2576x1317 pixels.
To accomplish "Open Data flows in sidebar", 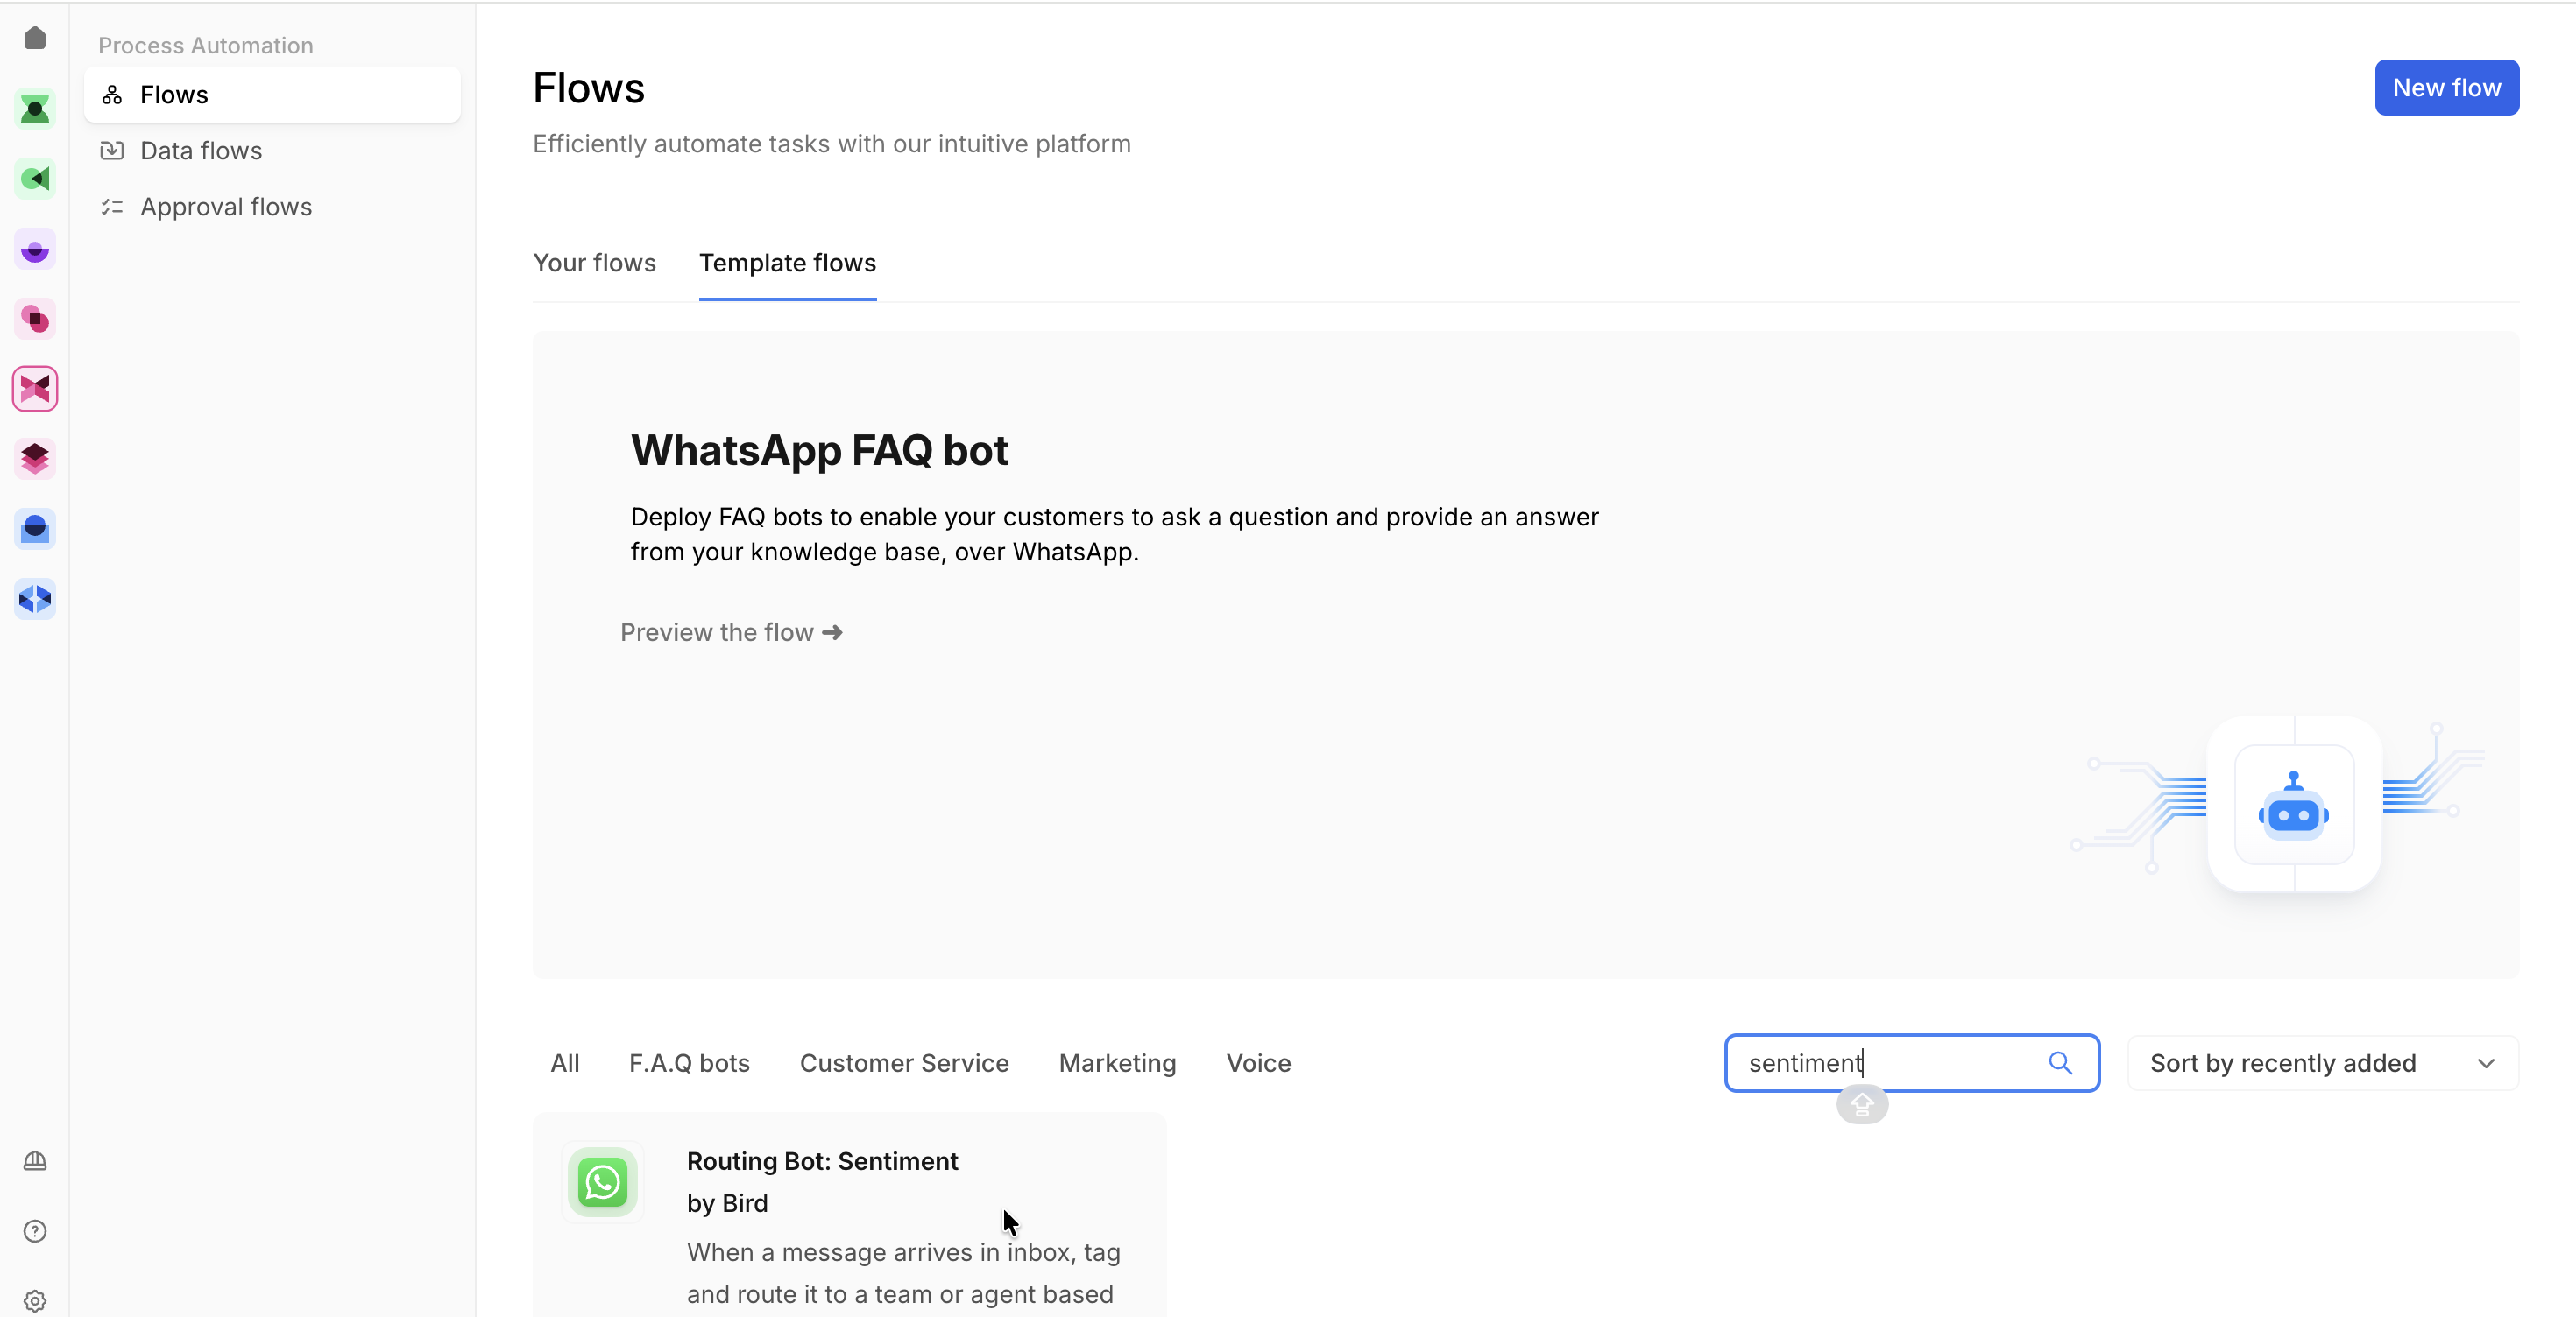I will tap(201, 151).
